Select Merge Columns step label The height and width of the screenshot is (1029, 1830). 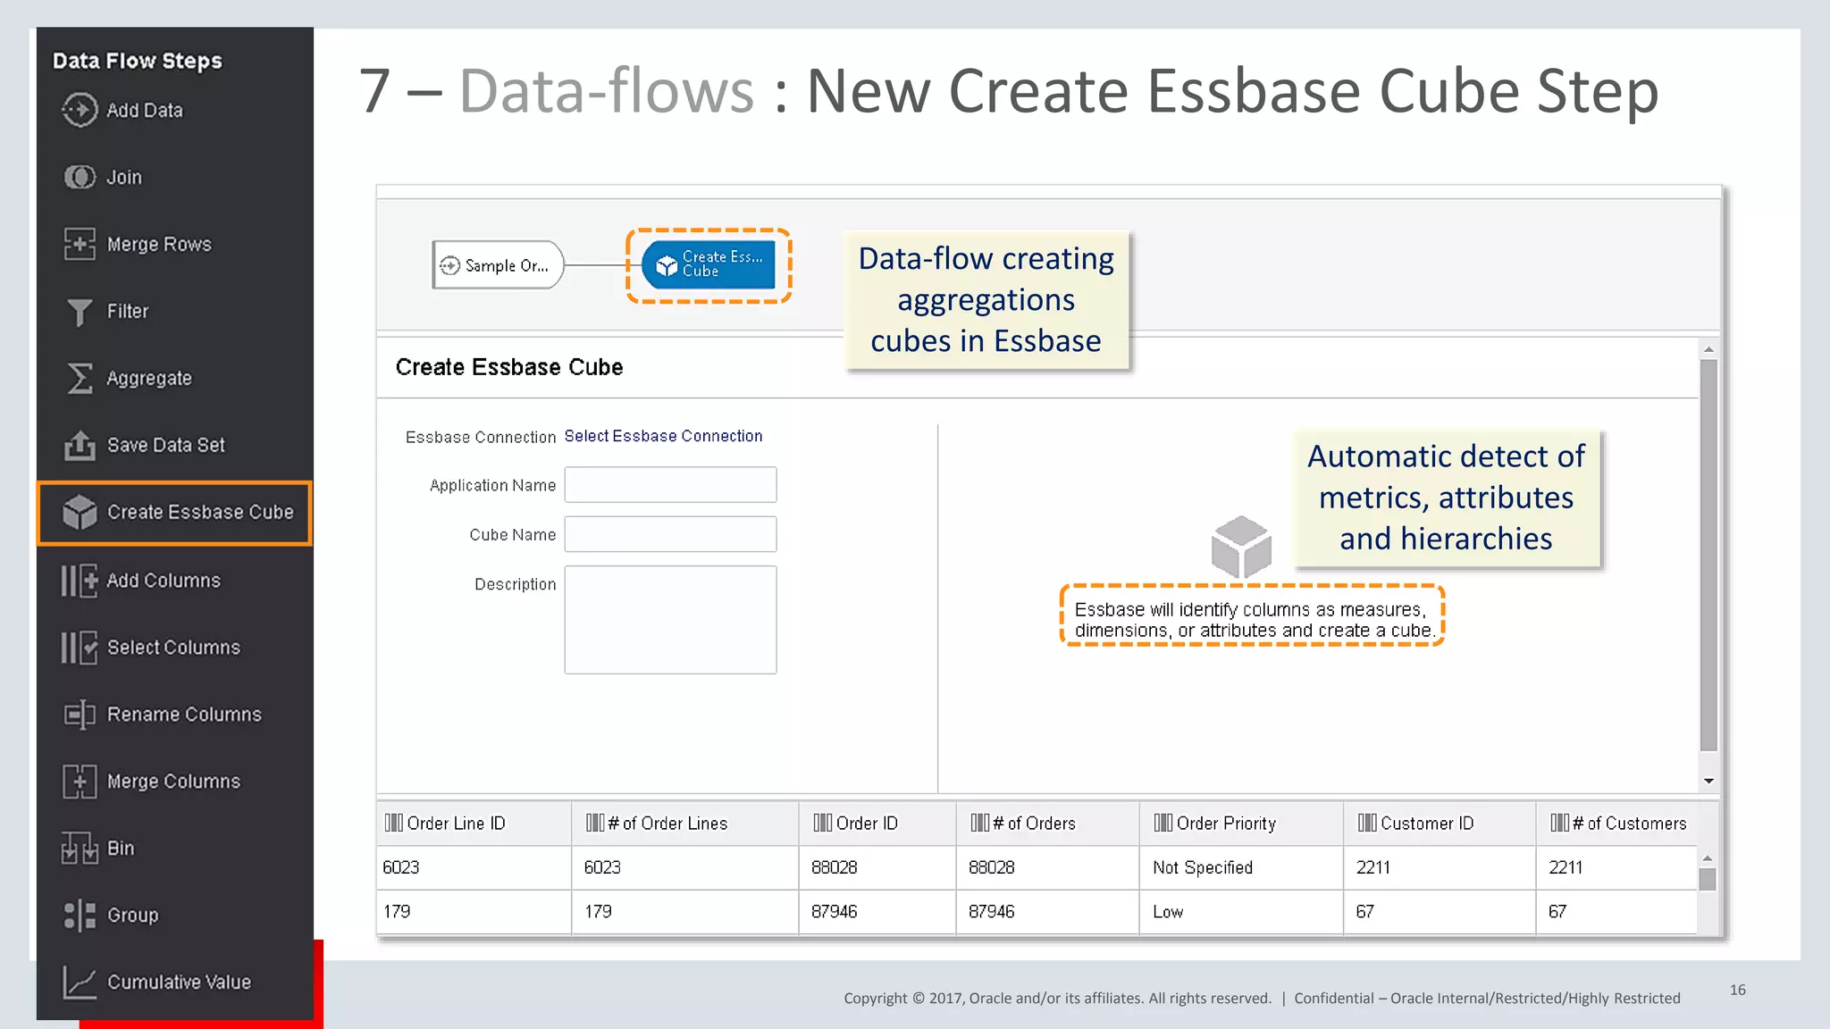point(173,782)
